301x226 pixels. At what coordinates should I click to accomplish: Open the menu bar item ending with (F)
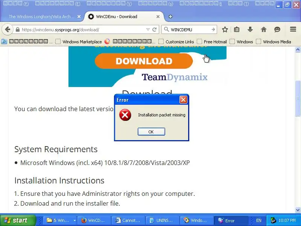click(x=16, y=3)
